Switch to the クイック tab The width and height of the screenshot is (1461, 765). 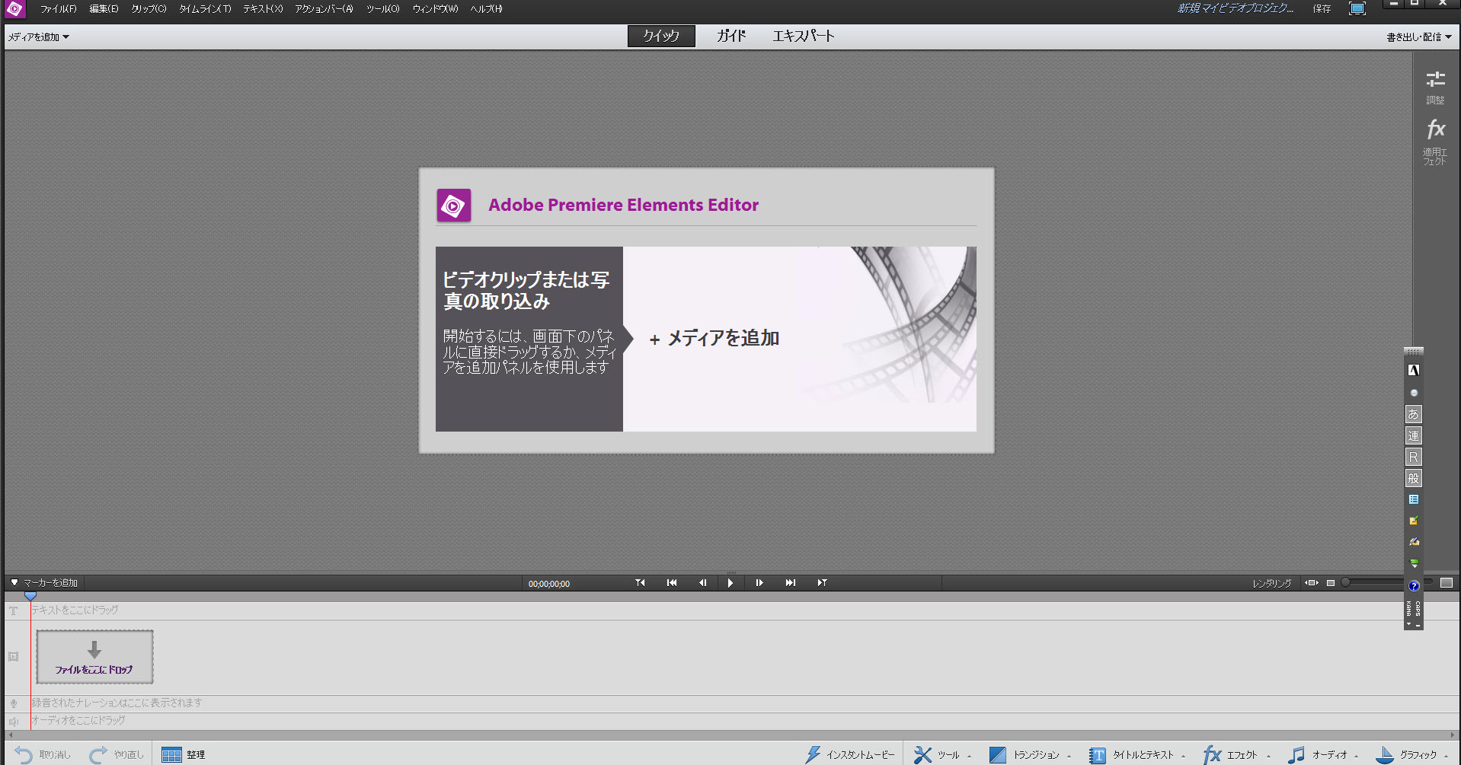point(661,36)
